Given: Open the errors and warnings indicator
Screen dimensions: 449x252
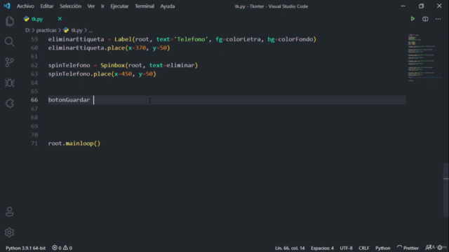Looking at the screenshot, I should tap(62, 248).
